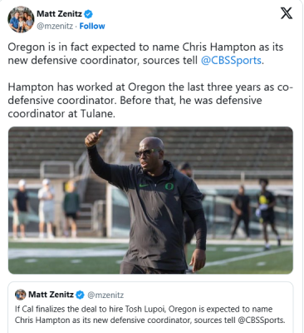The image size is (304, 333).
Task: Click the @mzenitz handle in the quoted tweet
Action: (105, 295)
